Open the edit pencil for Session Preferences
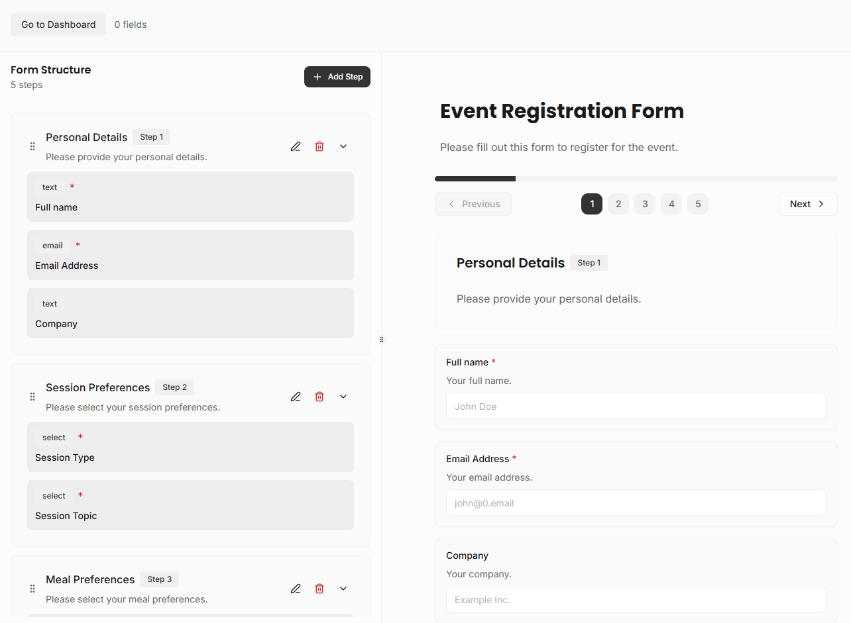Image resolution: width=851 pixels, height=623 pixels. click(x=296, y=396)
